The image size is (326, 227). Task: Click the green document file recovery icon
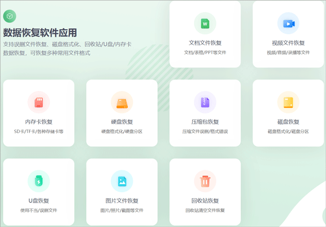click(x=205, y=23)
